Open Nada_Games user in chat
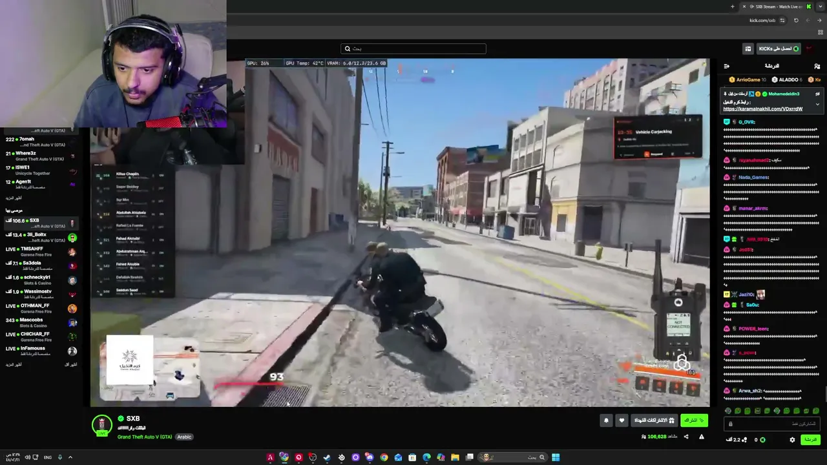 (x=754, y=177)
